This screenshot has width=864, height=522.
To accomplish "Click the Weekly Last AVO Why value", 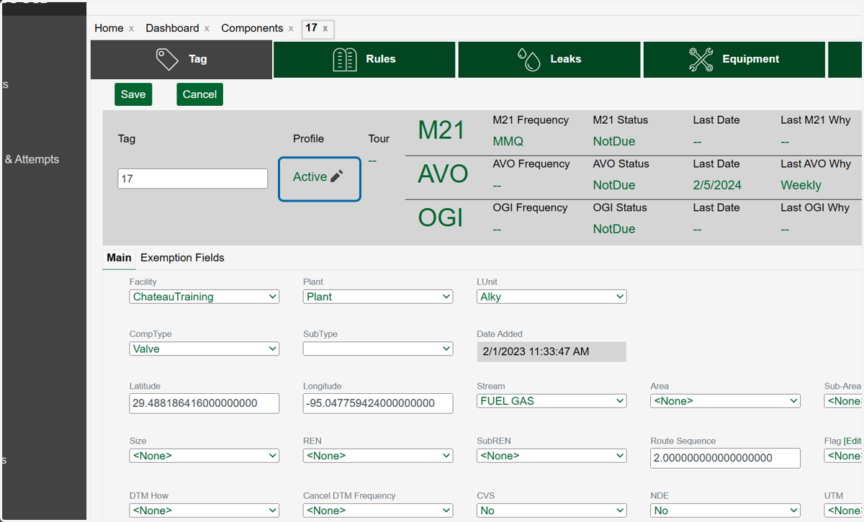I will click(x=801, y=185).
